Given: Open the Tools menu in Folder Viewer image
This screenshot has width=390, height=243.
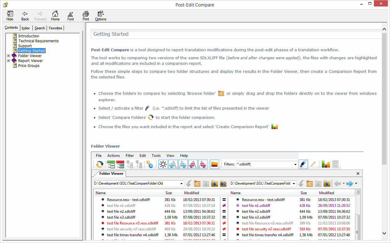Looking at the screenshot, I should pos(156,156).
